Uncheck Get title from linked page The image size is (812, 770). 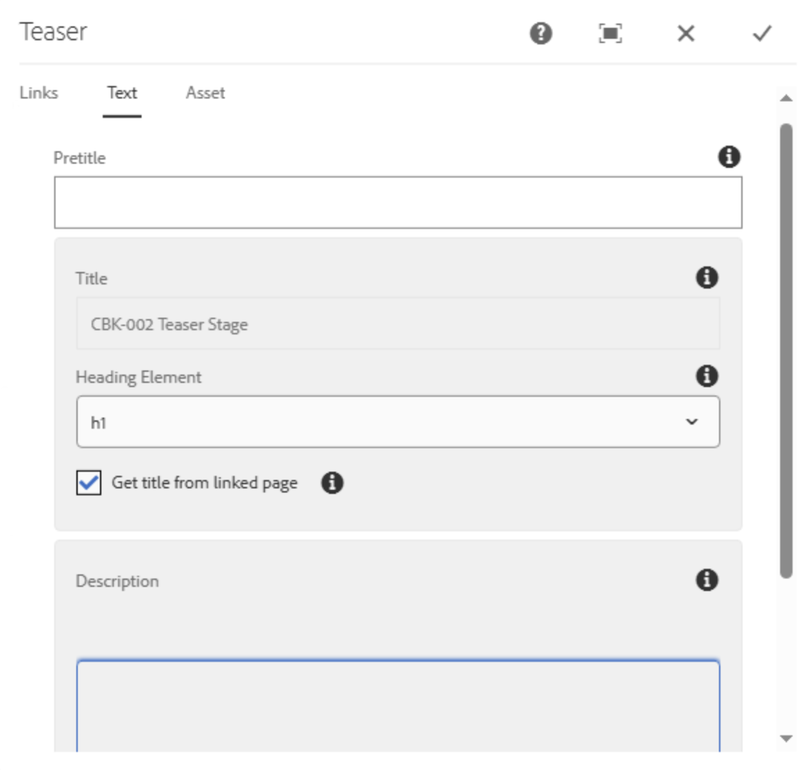click(89, 482)
